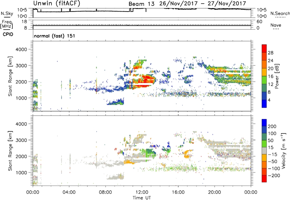Click the 'N.Sky' legend label

click(x=7, y=13)
